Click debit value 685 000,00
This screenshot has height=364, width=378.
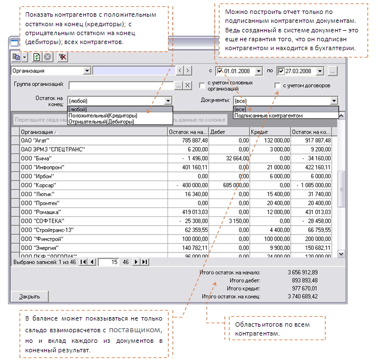pos(229,185)
